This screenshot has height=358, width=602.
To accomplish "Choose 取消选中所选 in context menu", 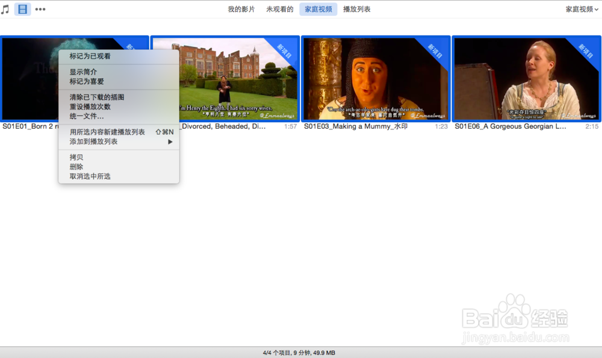I will (119, 176).
